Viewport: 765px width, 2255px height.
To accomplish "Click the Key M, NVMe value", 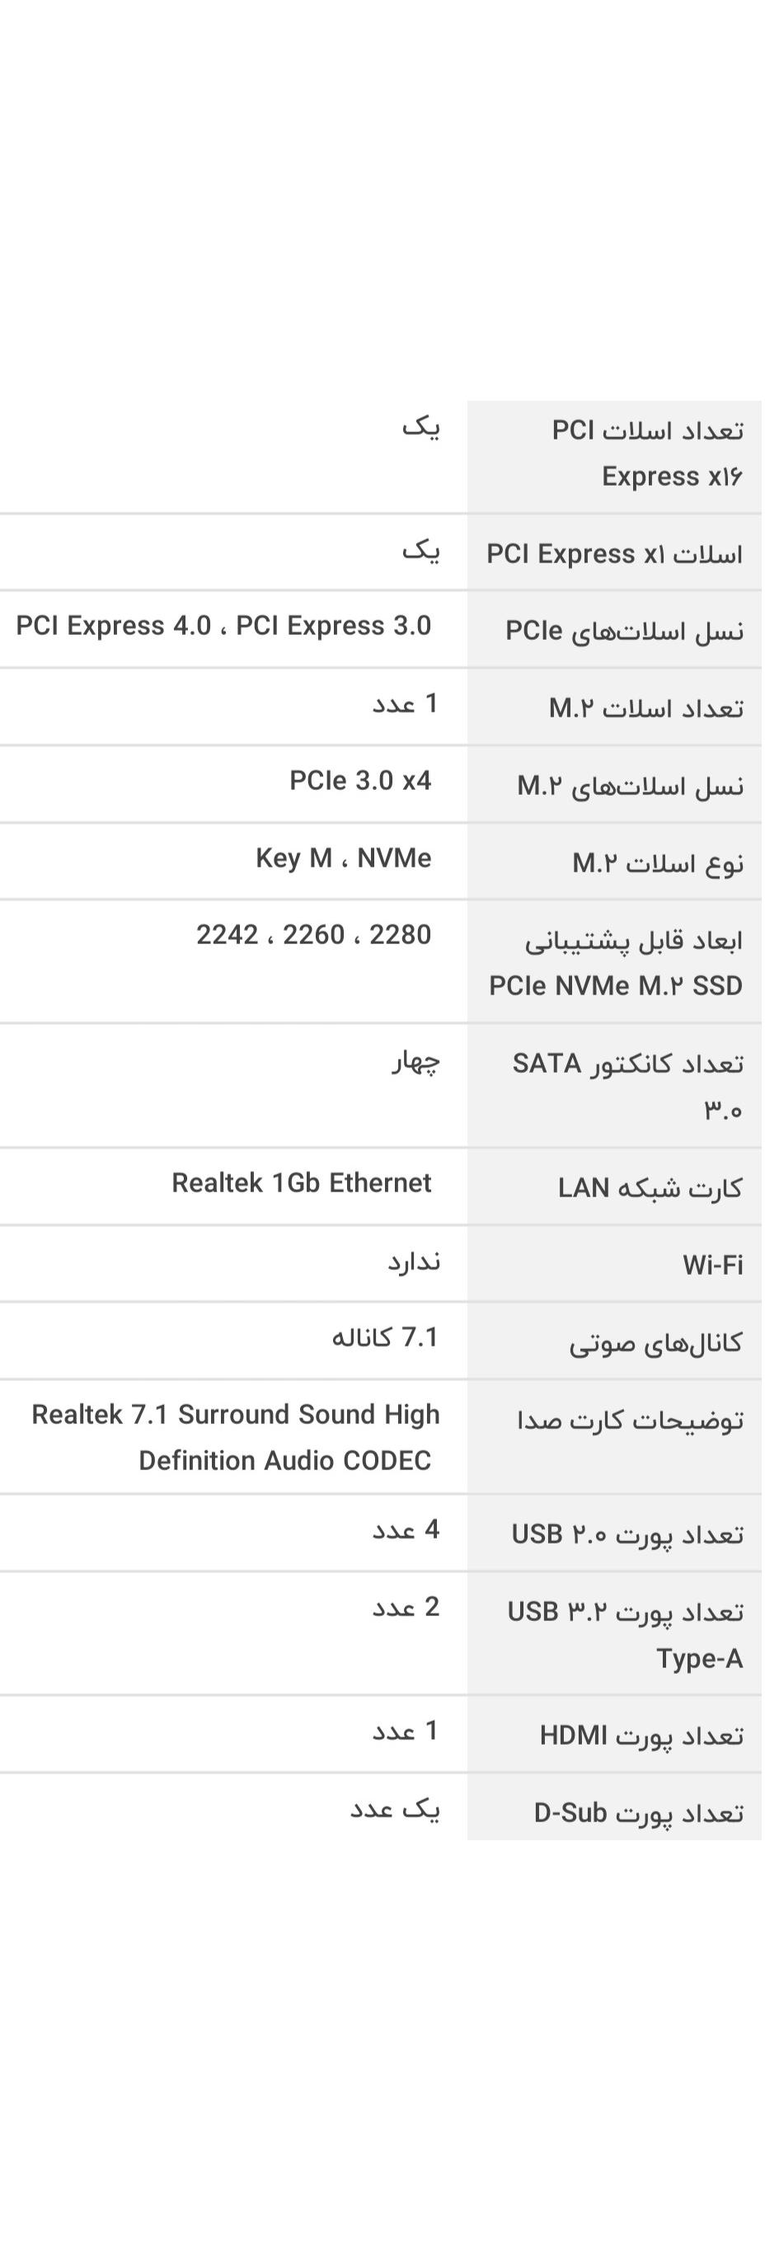I will tap(344, 857).
